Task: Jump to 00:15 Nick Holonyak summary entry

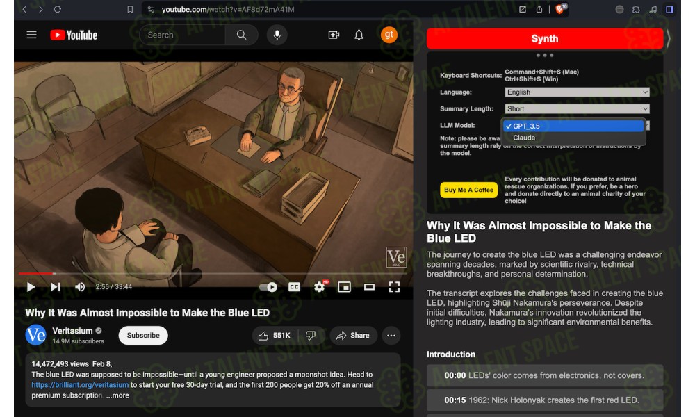Action: [545, 400]
